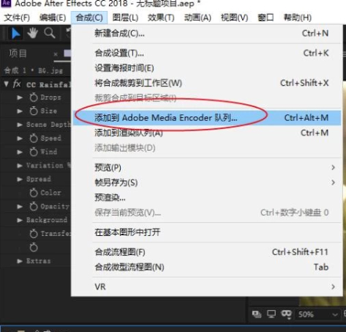
Task: Switch to the 项目 panel tab
Action: 18,54
